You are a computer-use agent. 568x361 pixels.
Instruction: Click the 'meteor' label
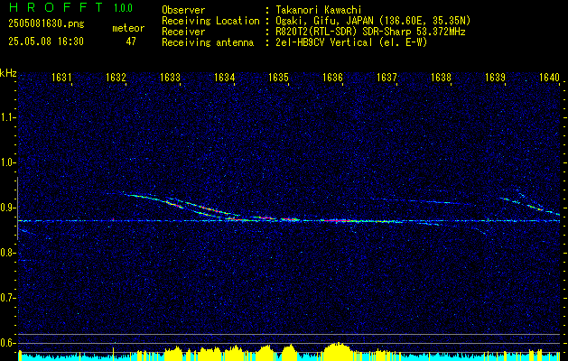coord(128,28)
